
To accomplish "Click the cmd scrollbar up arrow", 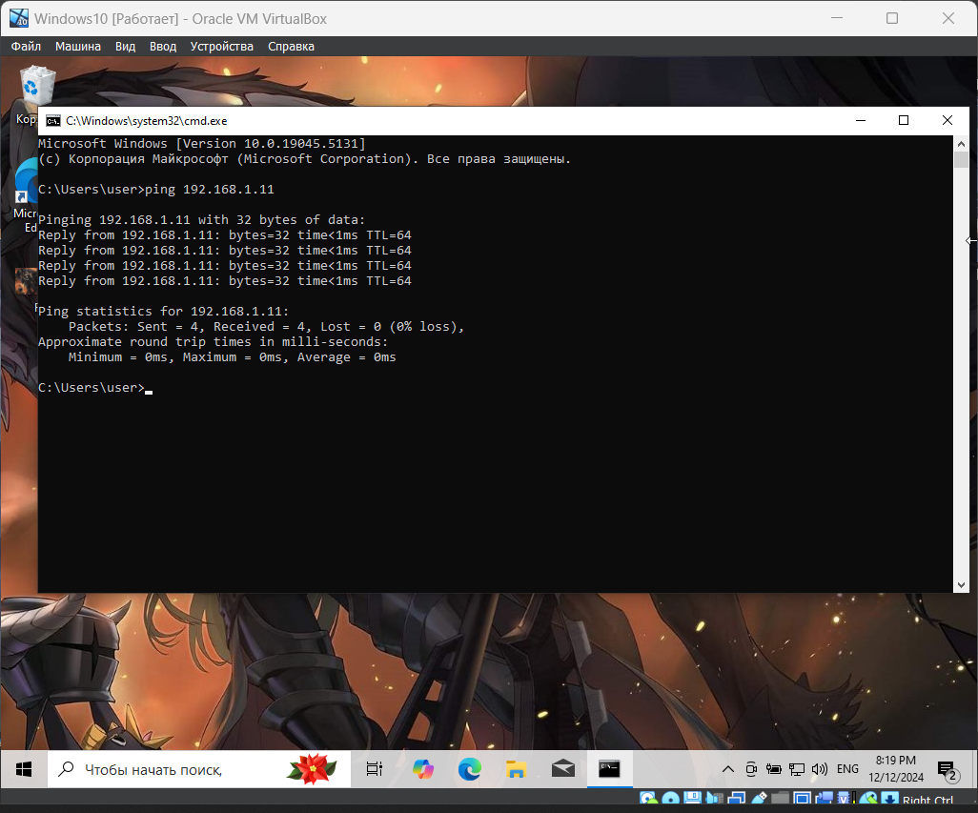I will click(961, 143).
